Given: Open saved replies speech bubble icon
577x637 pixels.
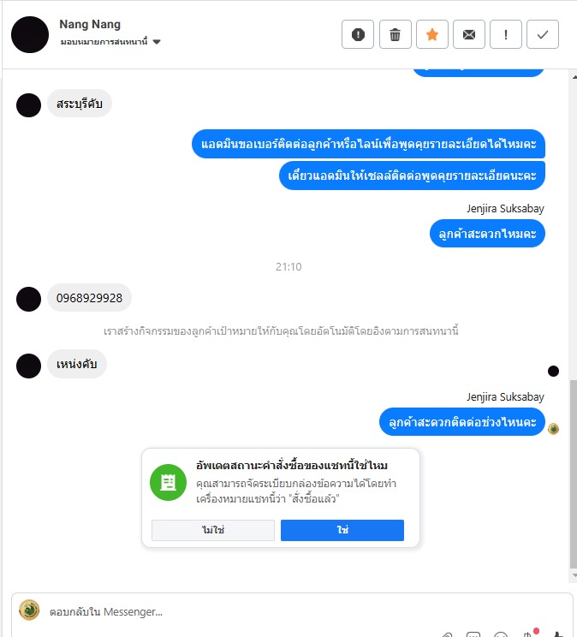Looking at the screenshot, I should coord(473,634).
